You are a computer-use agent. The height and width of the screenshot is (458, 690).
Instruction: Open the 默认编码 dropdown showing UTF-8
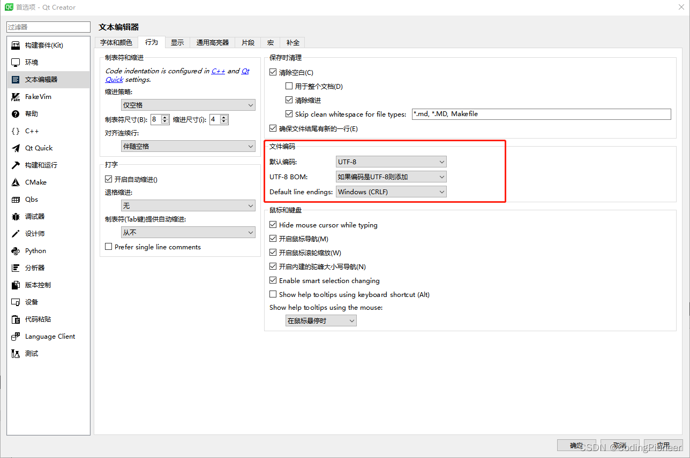pyautogui.click(x=391, y=162)
